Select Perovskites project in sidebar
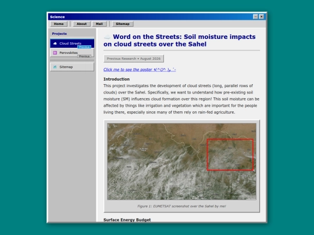 (x=72, y=53)
